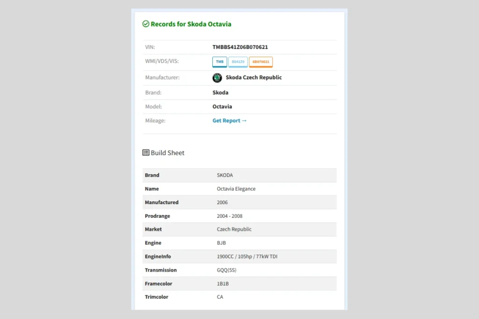Click the Records for Skoda Octavia heading

191,24
